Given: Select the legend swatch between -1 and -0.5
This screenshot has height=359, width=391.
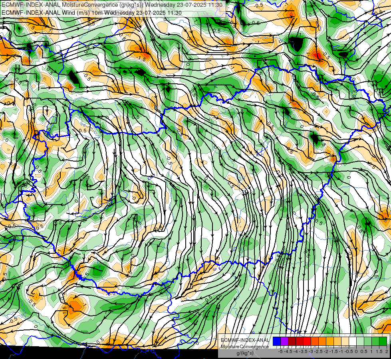Looking at the screenshot, I should tap(345, 341).
